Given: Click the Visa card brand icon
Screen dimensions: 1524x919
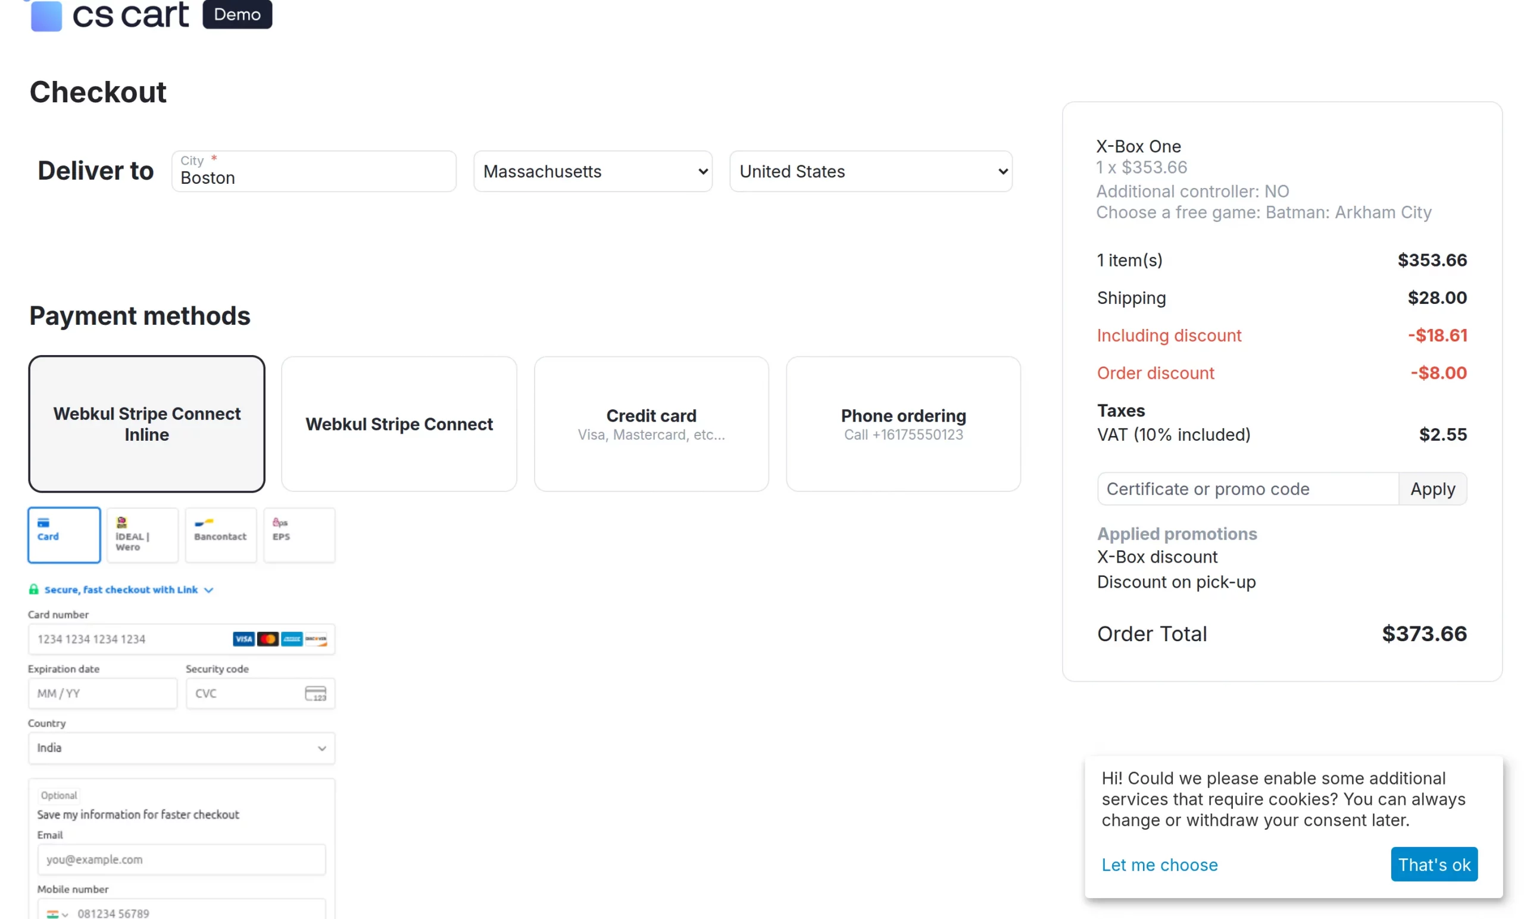Looking at the screenshot, I should 243,639.
